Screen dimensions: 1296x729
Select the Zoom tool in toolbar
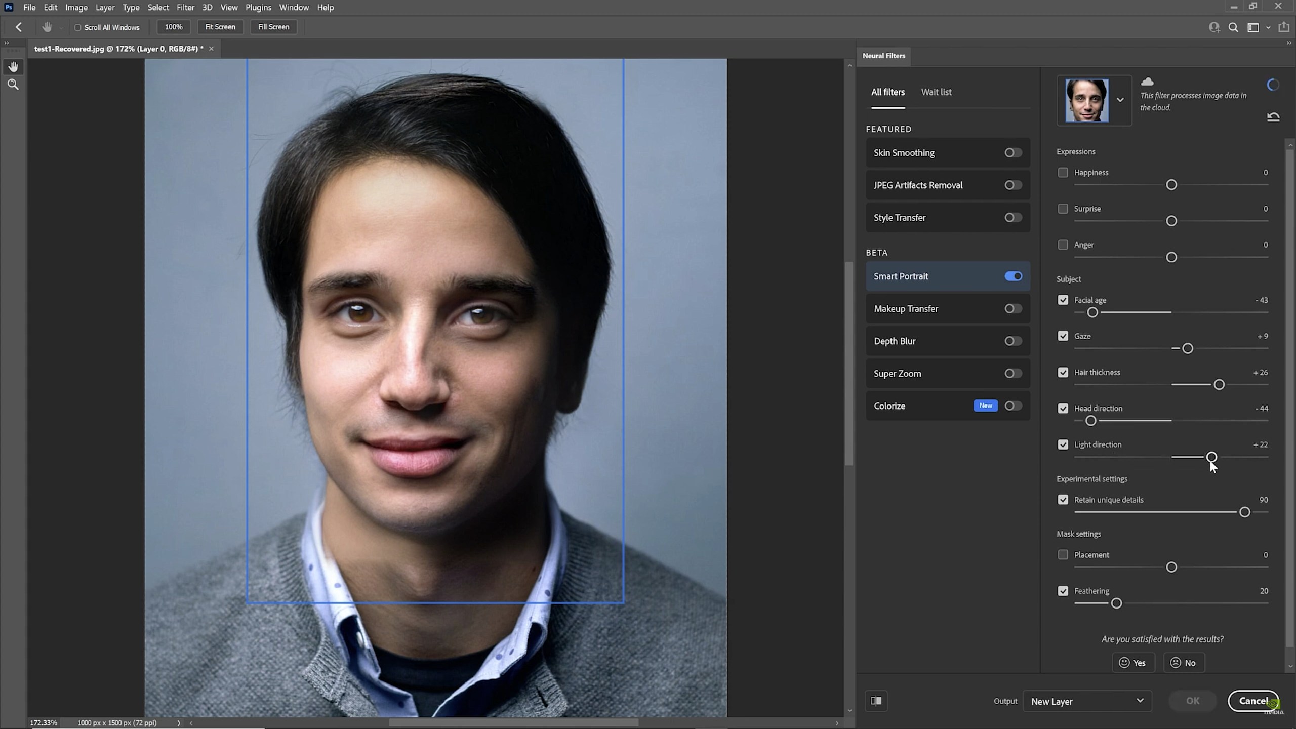tap(13, 85)
